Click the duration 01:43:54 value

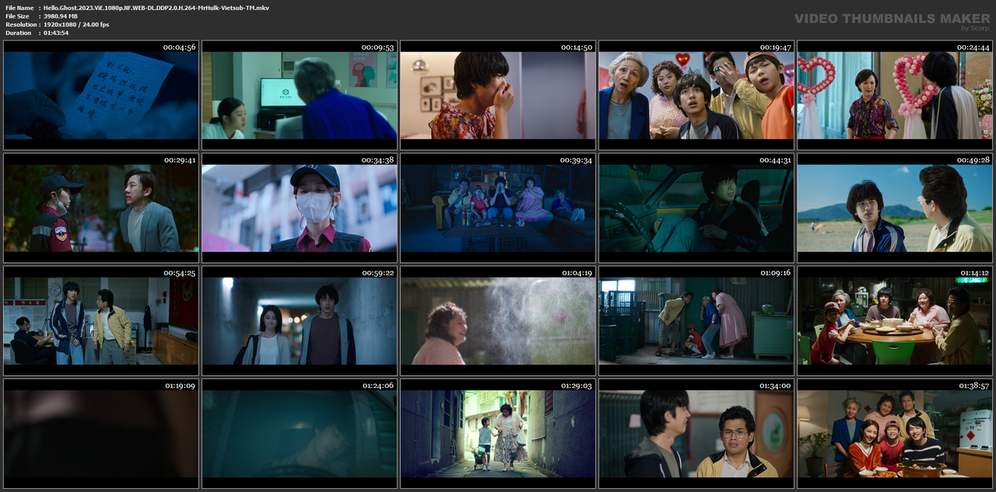coord(56,33)
